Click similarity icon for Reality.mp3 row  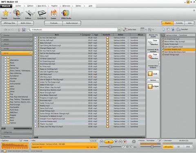tap(108, 106)
